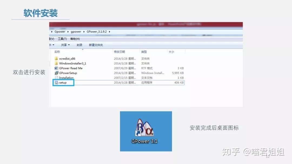The height and width of the screenshot is (164, 292).
Task: Click the Installation text document icon
Action: click(57, 78)
